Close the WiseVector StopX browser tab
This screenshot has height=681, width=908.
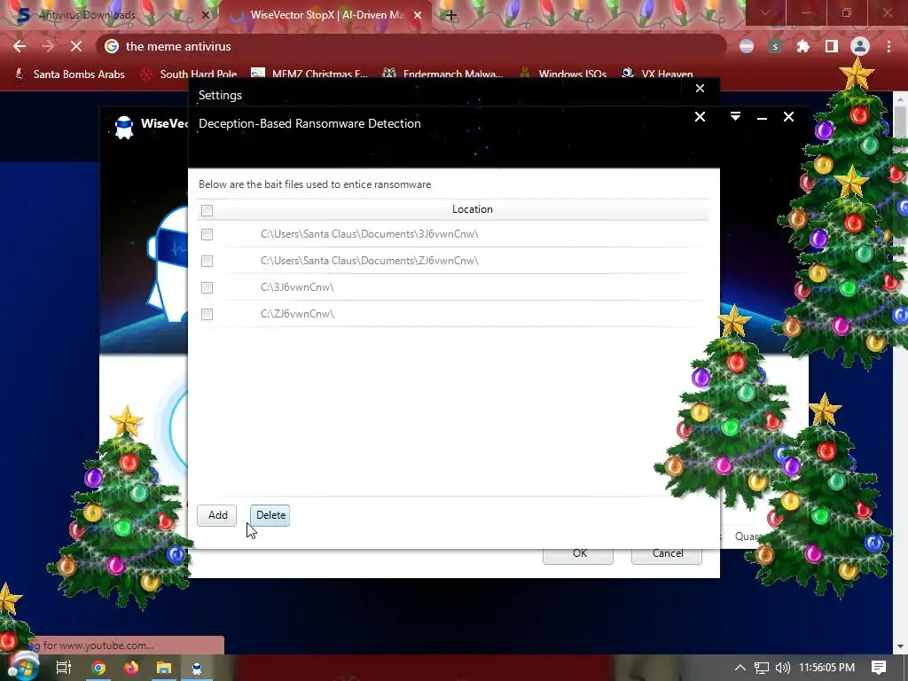(418, 16)
